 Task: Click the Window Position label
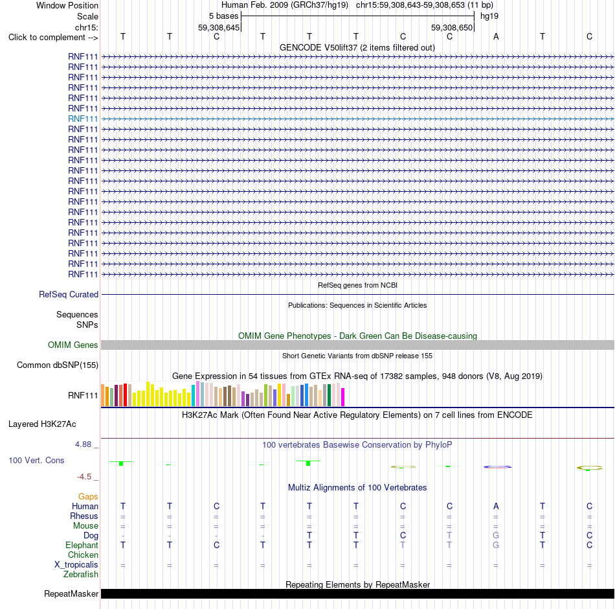click(x=67, y=5)
